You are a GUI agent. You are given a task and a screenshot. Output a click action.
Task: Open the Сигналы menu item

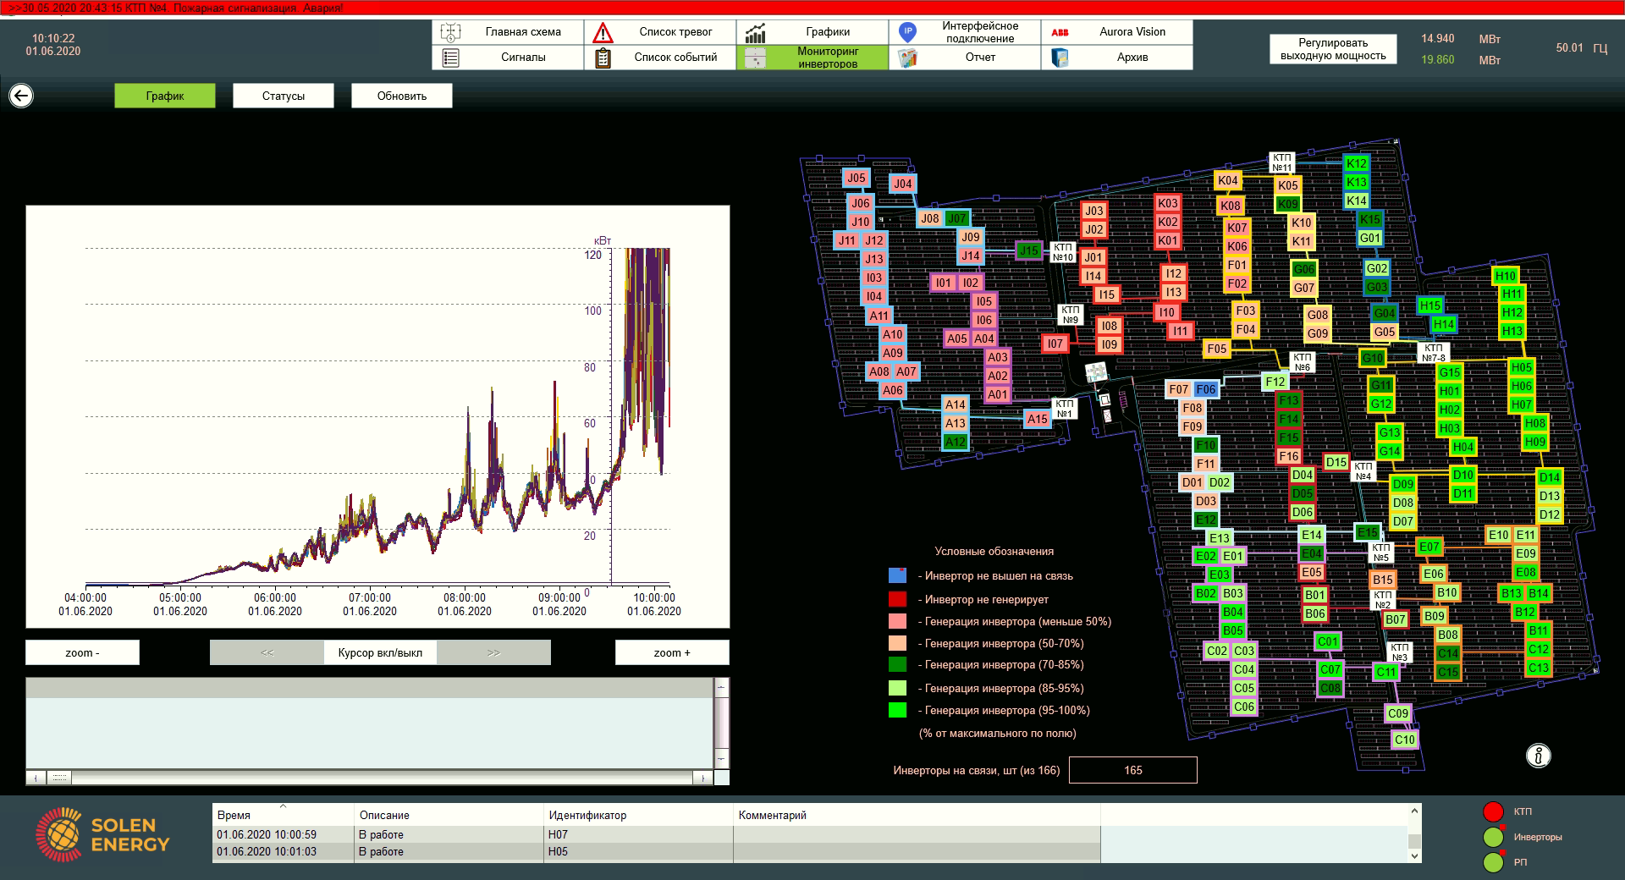(523, 58)
